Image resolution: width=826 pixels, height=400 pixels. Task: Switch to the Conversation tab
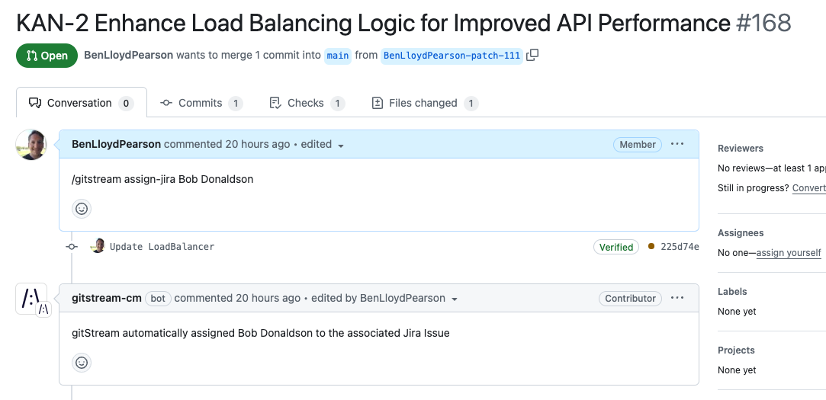coord(81,103)
